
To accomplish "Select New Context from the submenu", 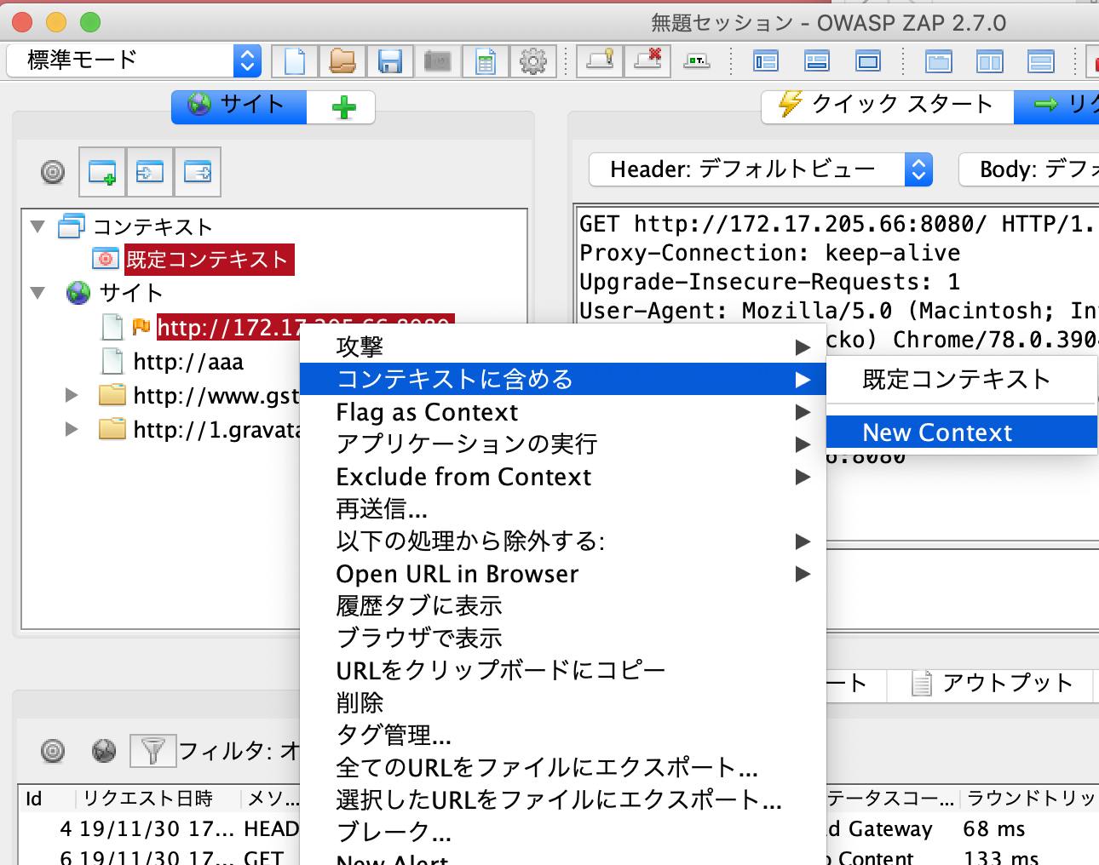I will pos(937,432).
